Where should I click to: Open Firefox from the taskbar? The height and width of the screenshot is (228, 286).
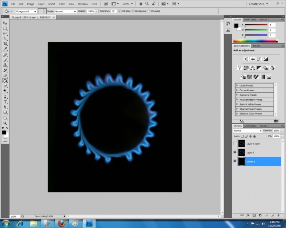pyautogui.click(x=61, y=223)
